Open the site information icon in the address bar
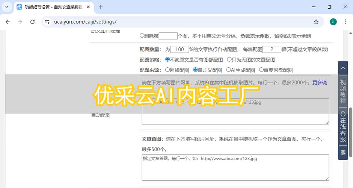Viewport: 353px width, 188px height. click(x=47, y=22)
